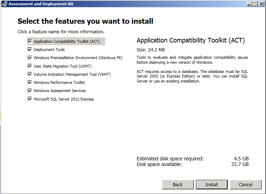The image size is (266, 194).
Task: Cancel the setup wizard
Action: tap(246, 184)
